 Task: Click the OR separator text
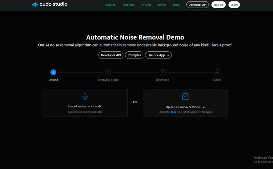(135, 102)
